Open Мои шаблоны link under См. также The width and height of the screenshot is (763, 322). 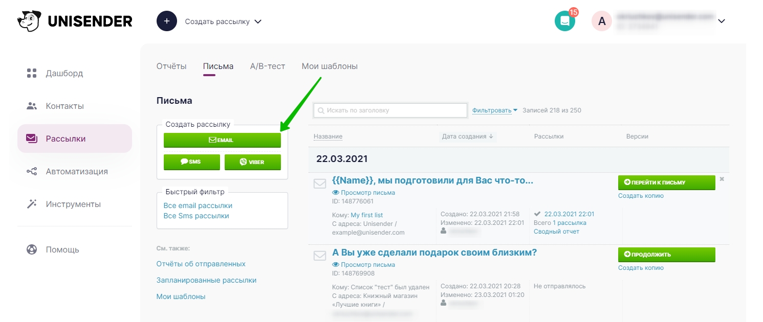(181, 296)
